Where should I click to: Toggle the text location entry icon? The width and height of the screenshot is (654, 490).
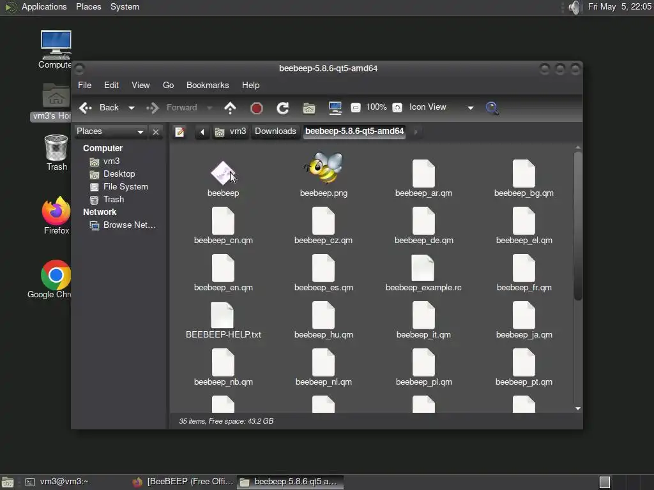tap(179, 131)
